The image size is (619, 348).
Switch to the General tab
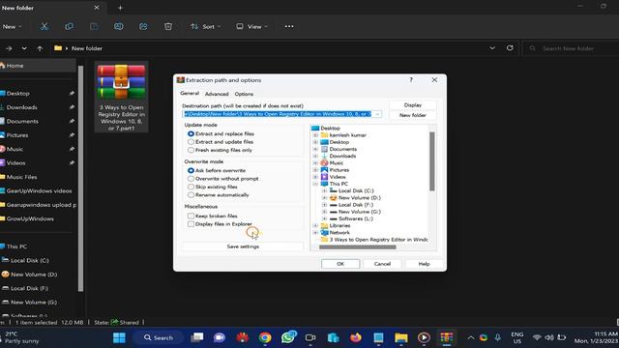coord(190,94)
